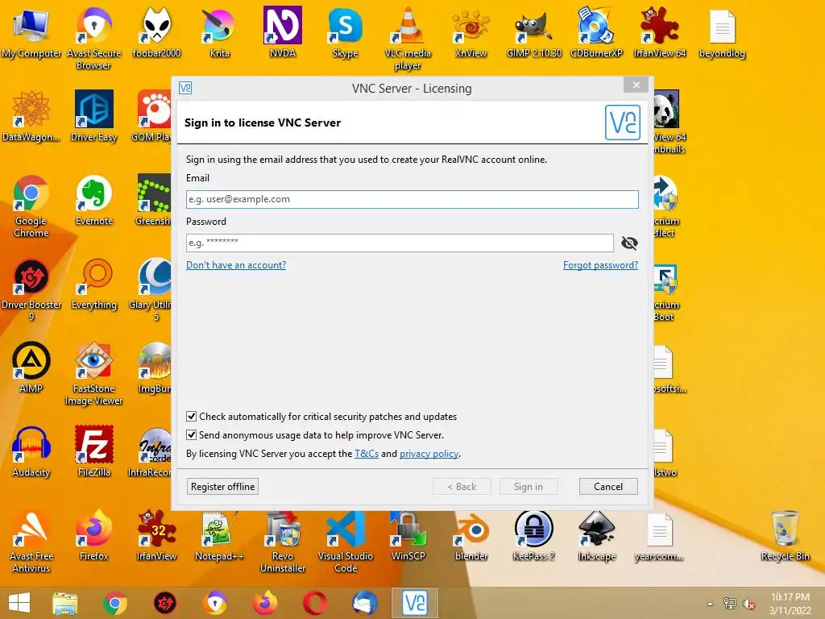This screenshot has height=619, width=825.
Task: Click the Cancel button in licensing dialog
Action: [608, 486]
